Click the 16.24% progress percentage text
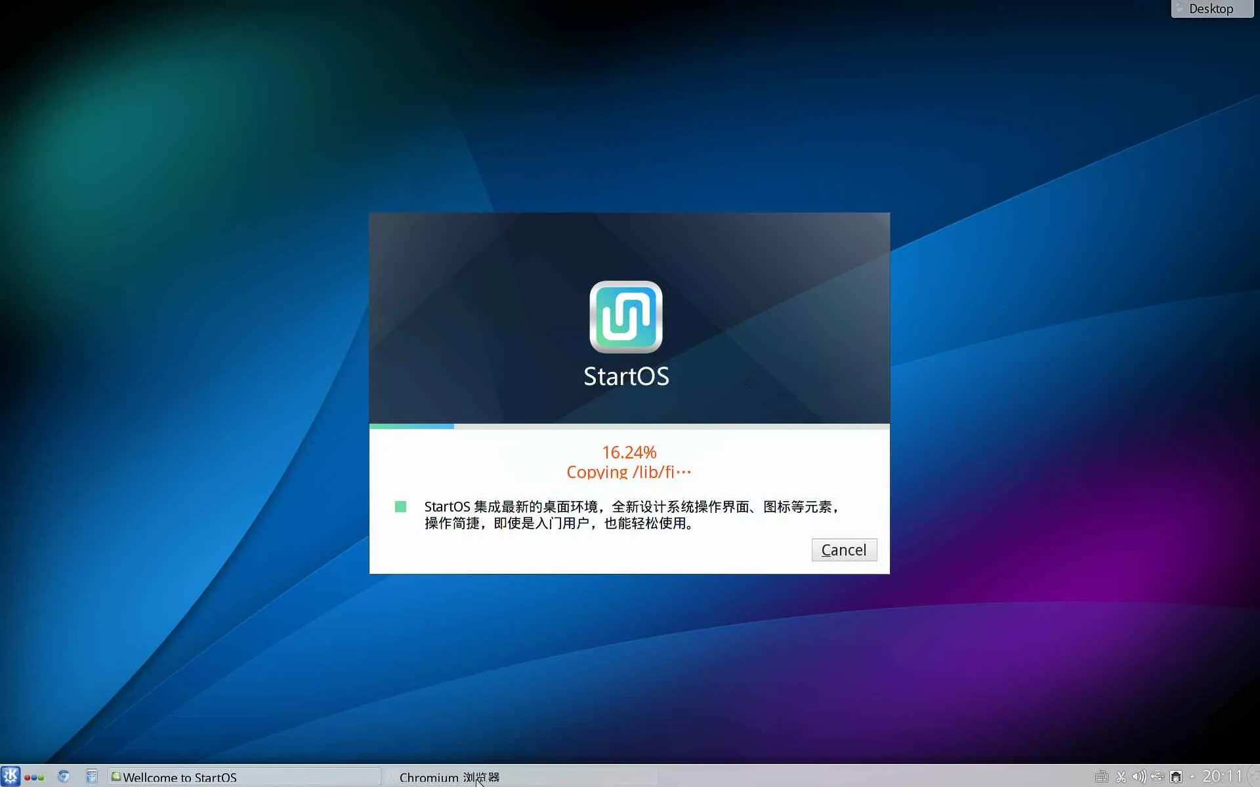The width and height of the screenshot is (1260, 787). tap(629, 452)
